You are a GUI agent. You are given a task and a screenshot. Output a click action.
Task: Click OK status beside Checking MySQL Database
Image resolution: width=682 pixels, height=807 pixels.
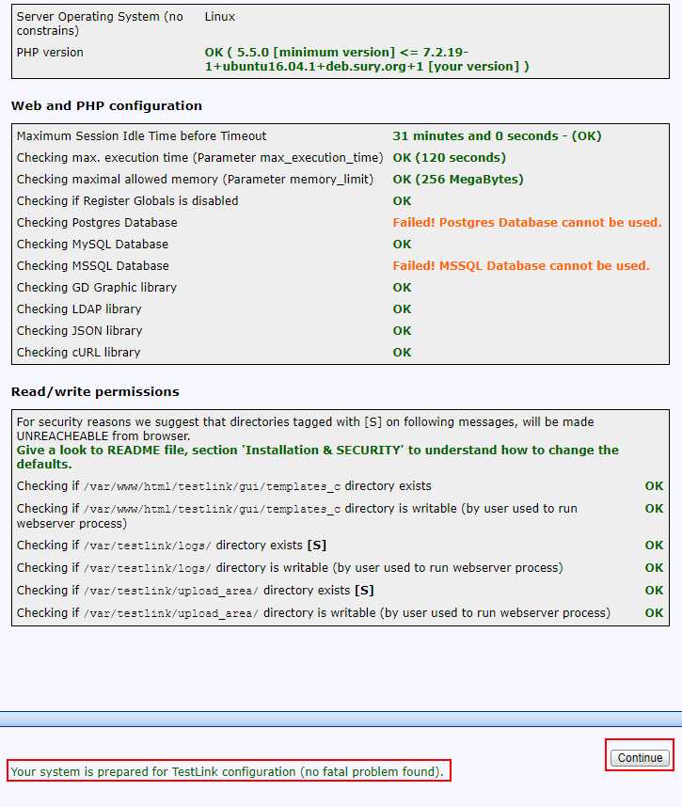[x=402, y=244]
